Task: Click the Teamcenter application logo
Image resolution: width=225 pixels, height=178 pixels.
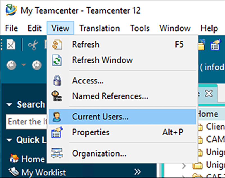Action: coord(11,10)
